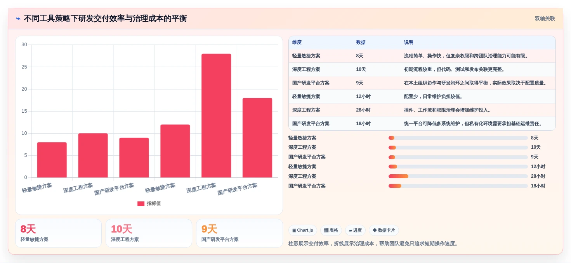Click the shortest chart bar valued 8

[x=52, y=160]
